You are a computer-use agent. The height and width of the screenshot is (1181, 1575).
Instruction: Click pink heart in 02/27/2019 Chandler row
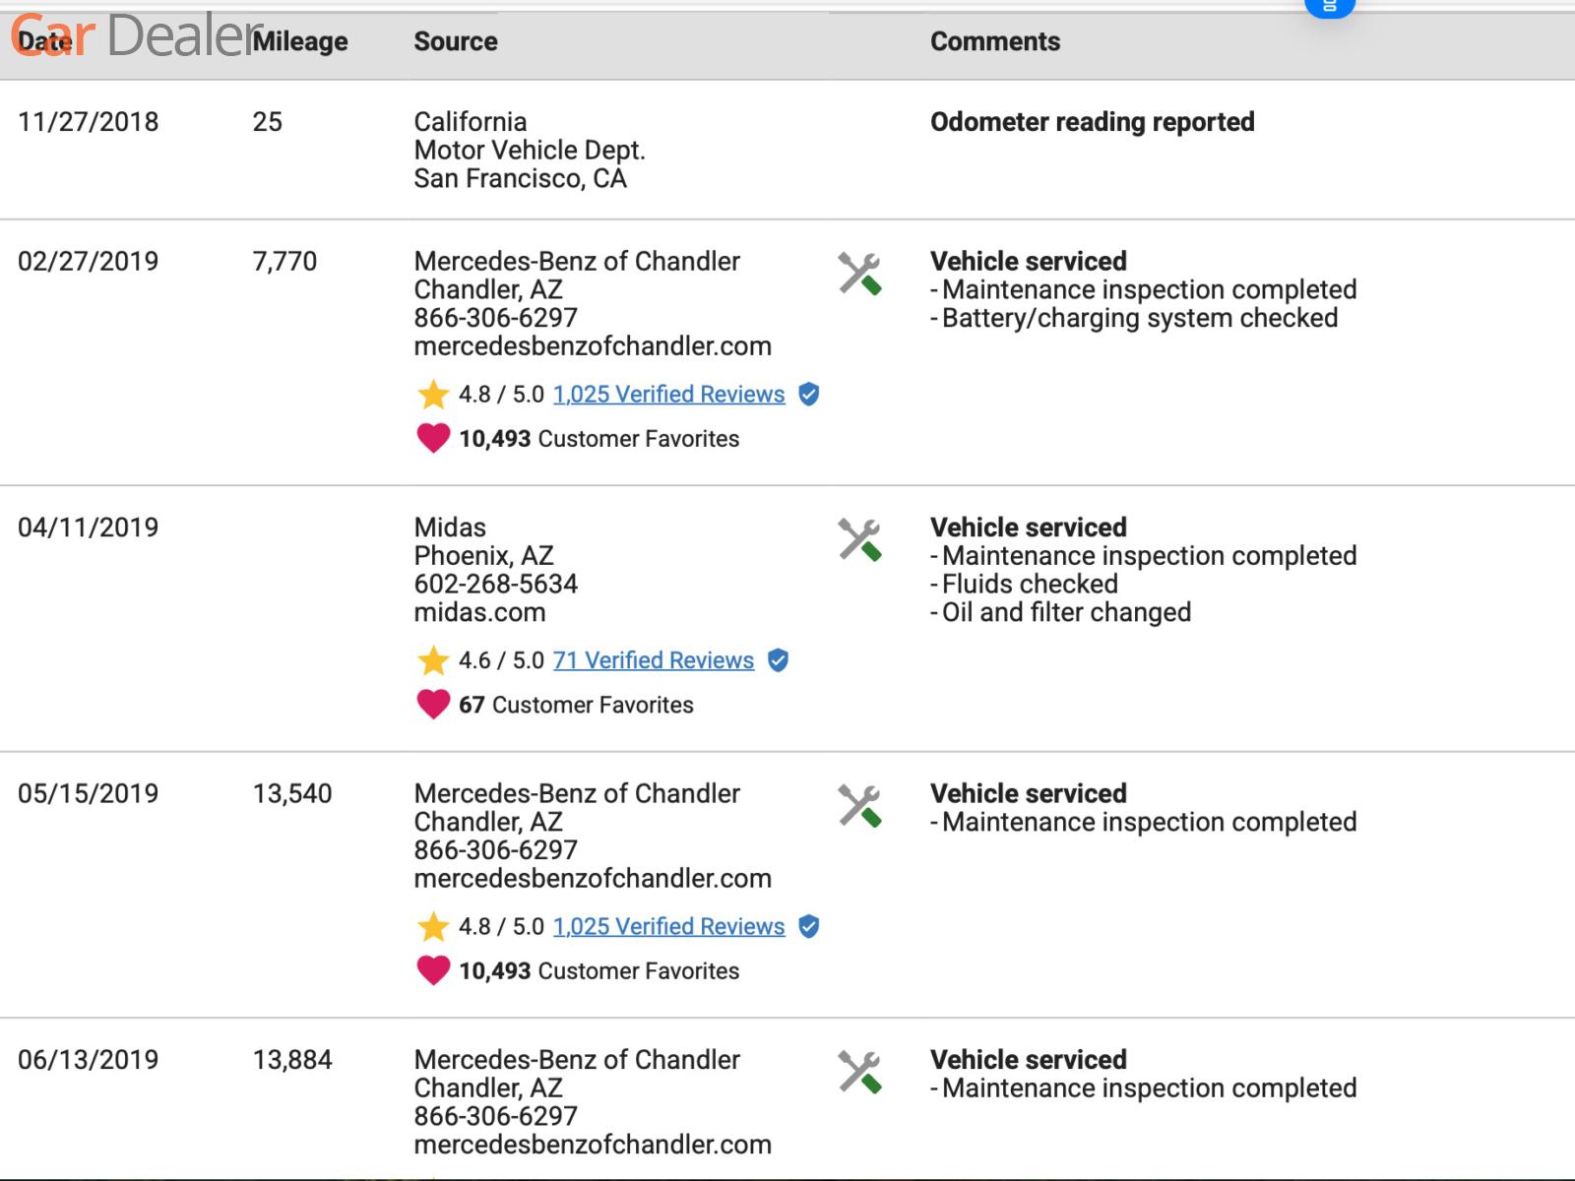point(433,438)
